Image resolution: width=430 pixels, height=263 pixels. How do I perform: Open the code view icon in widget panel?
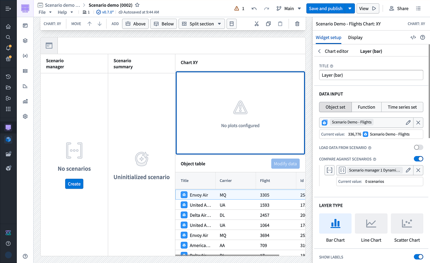413,37
